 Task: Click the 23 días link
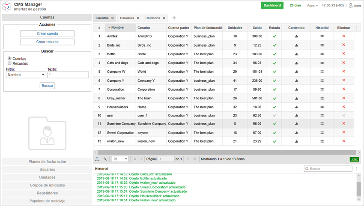(x=295, y=5)
